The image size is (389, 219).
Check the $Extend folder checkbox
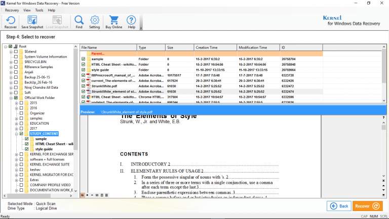[16, 51]
